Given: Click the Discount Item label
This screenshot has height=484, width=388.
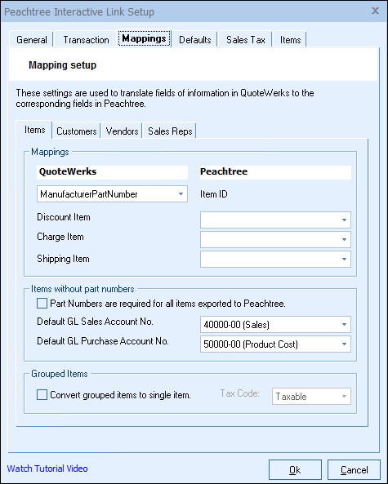Looking at the screenshot, I should click(x=64, y=217).
